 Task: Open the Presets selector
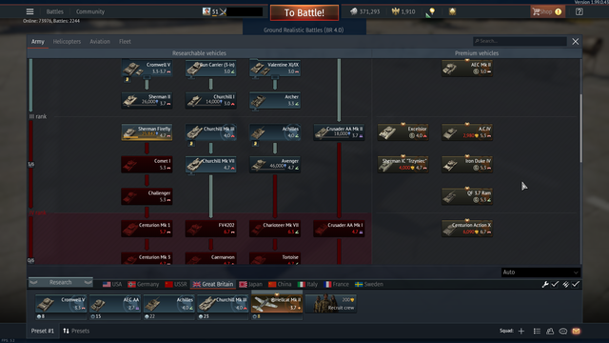click(x=76, y=331)
